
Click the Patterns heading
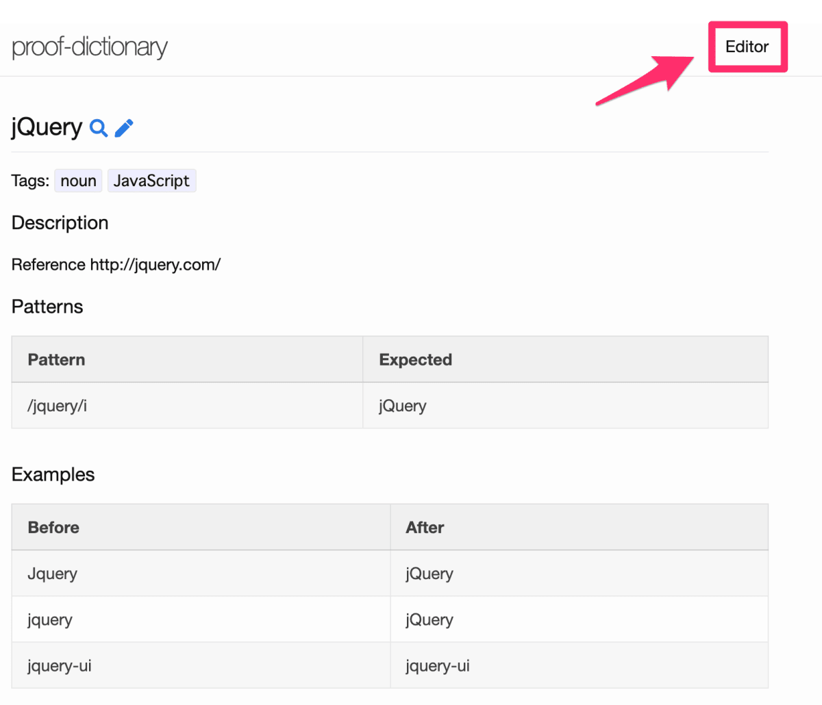tap(47, 307)
